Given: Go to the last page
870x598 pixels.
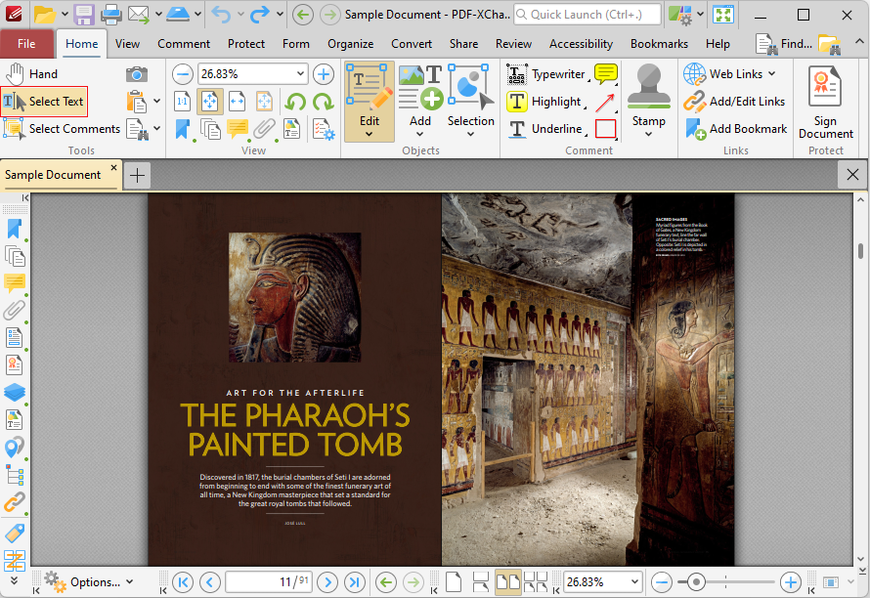Looking at the screenshot, I should click(355, 582).
